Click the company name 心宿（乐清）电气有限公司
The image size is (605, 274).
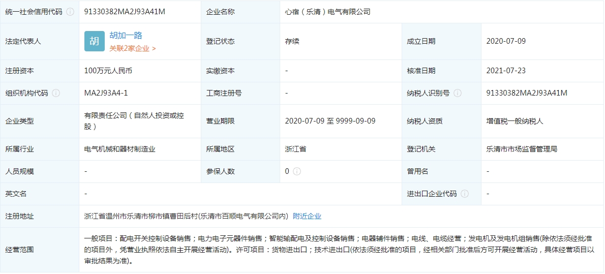click(x=327, y=12)
